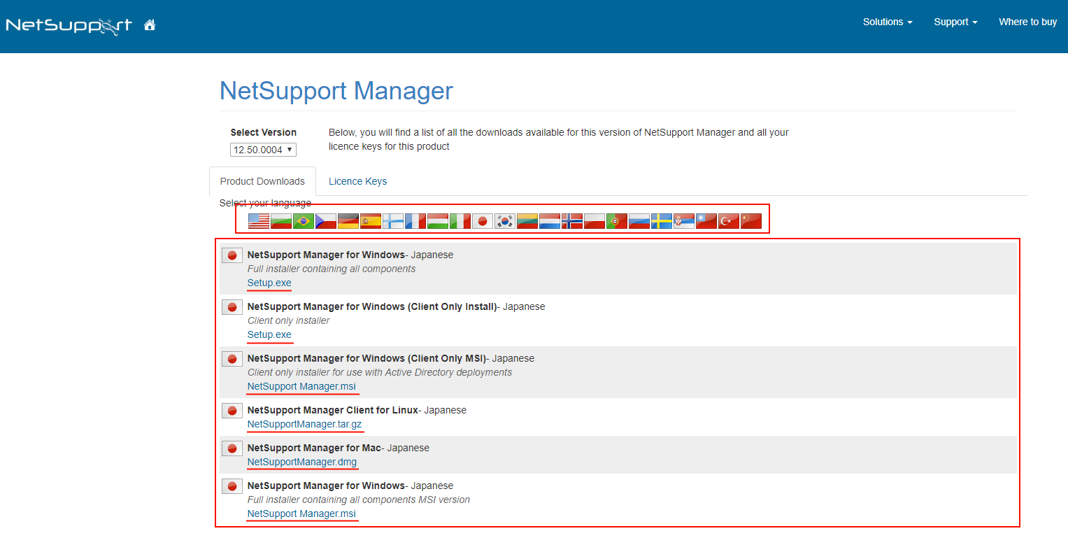The width and height of the screenshot is (1068, 538).
Task: Download Setup.exe for the full Windows installer
Action: [x=269, y=283]
